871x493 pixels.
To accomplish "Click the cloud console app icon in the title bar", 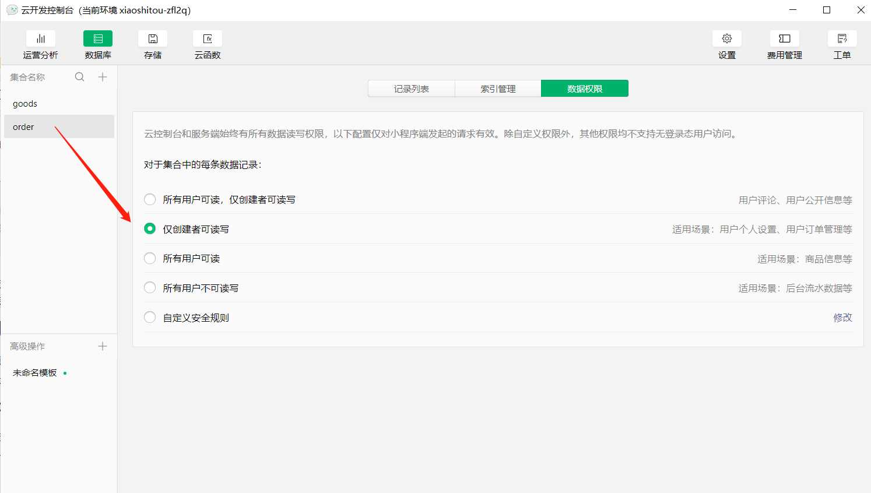I will pos(12,10).
